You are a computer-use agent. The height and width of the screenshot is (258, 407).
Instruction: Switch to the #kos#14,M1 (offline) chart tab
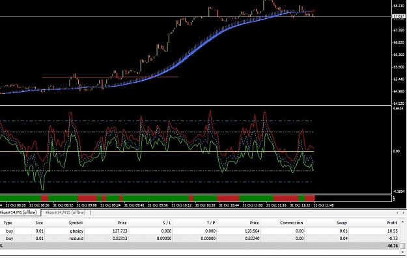click(20, 212)
